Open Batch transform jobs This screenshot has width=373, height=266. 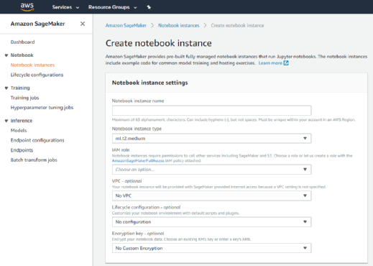coord(34,160)
